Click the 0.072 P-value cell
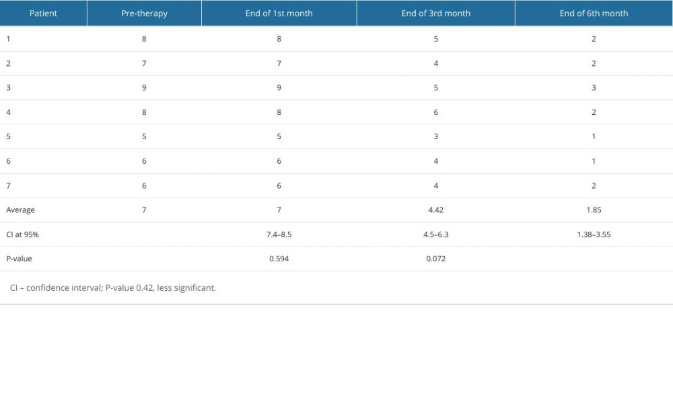Screen dimensions: 673x403 tap(435, 259)
